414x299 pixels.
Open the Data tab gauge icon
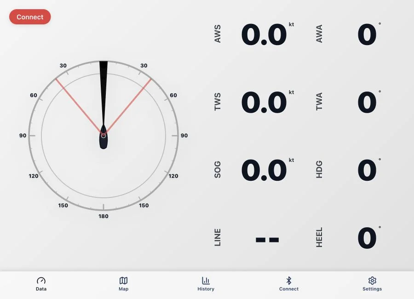[x=41, y=280]
